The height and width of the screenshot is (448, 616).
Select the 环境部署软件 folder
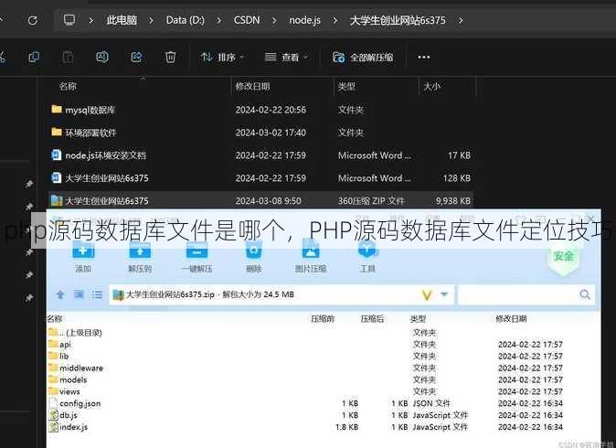pos(261,133)
